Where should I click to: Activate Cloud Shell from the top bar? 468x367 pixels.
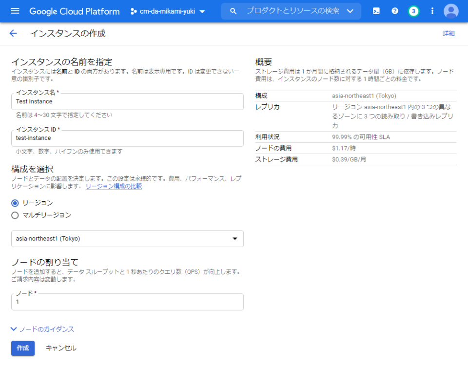pos(376,11)
